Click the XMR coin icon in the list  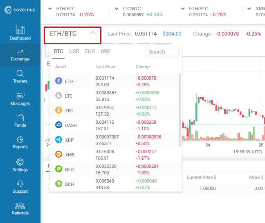[58, 154]
